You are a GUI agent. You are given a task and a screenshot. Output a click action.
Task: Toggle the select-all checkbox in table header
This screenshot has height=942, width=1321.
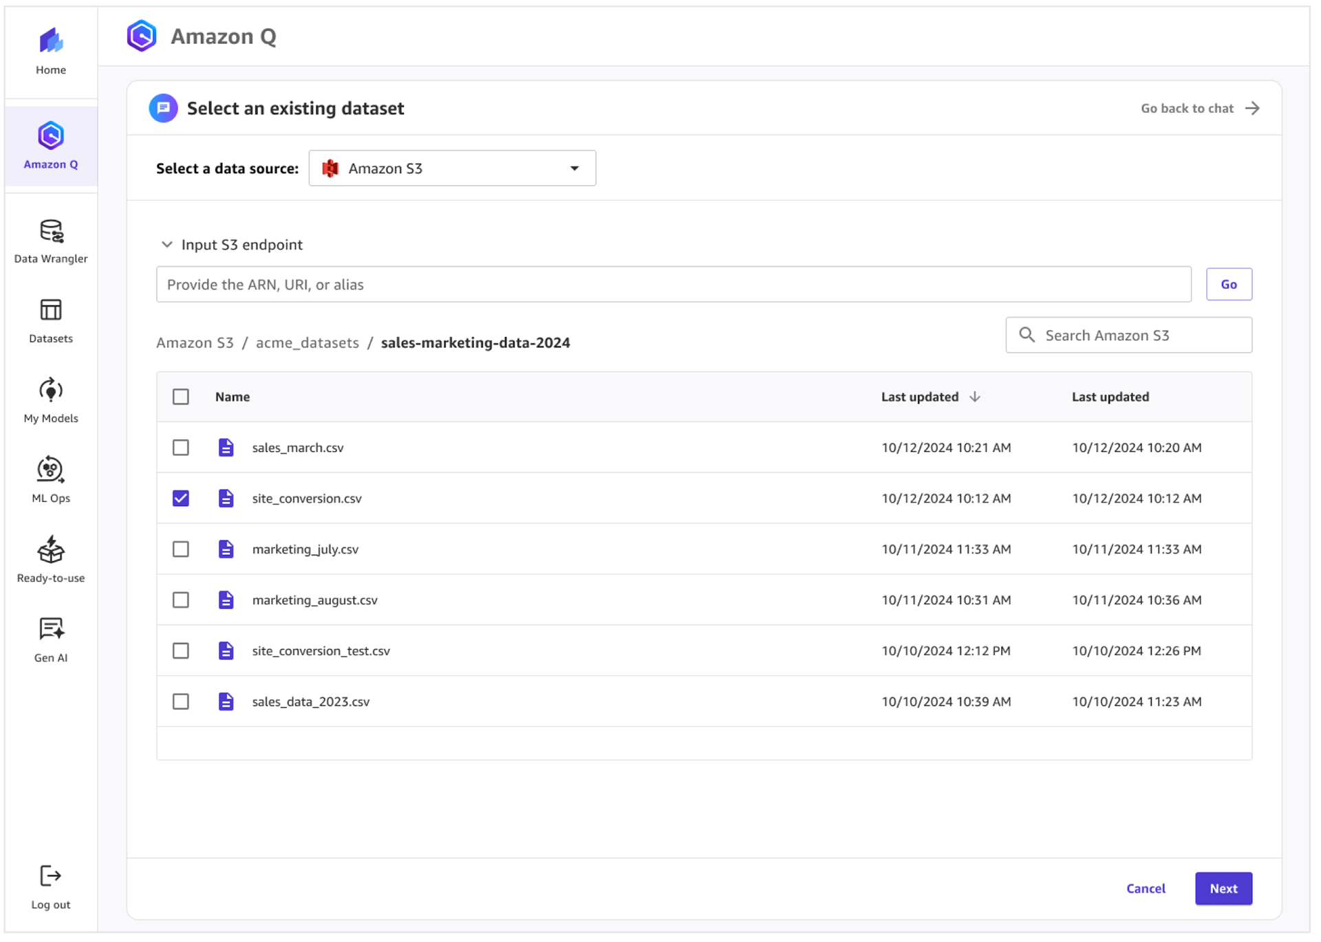coord(181,397)
